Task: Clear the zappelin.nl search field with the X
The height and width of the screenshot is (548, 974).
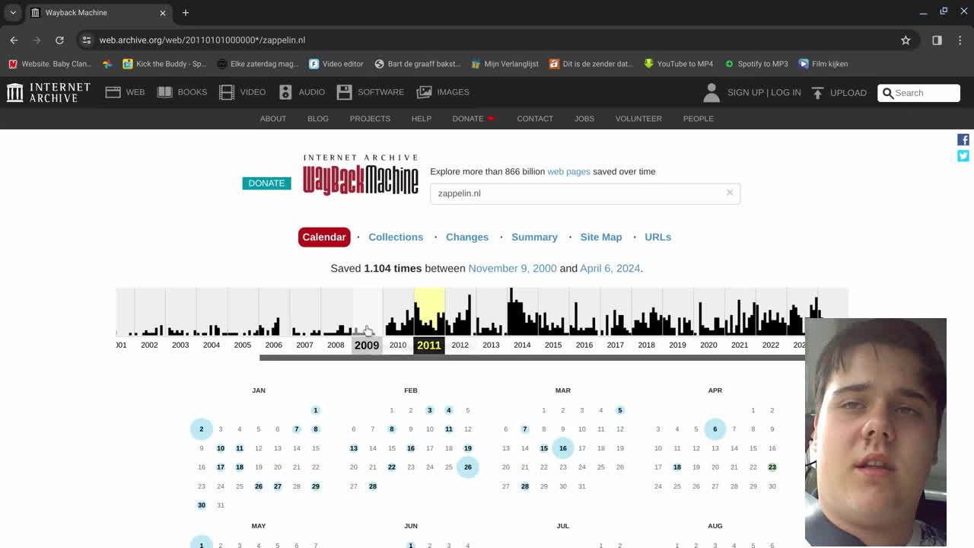Action: 730,193
